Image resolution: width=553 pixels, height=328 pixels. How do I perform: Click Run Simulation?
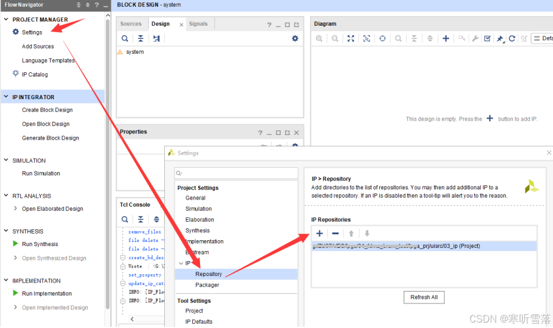(41, 173)
